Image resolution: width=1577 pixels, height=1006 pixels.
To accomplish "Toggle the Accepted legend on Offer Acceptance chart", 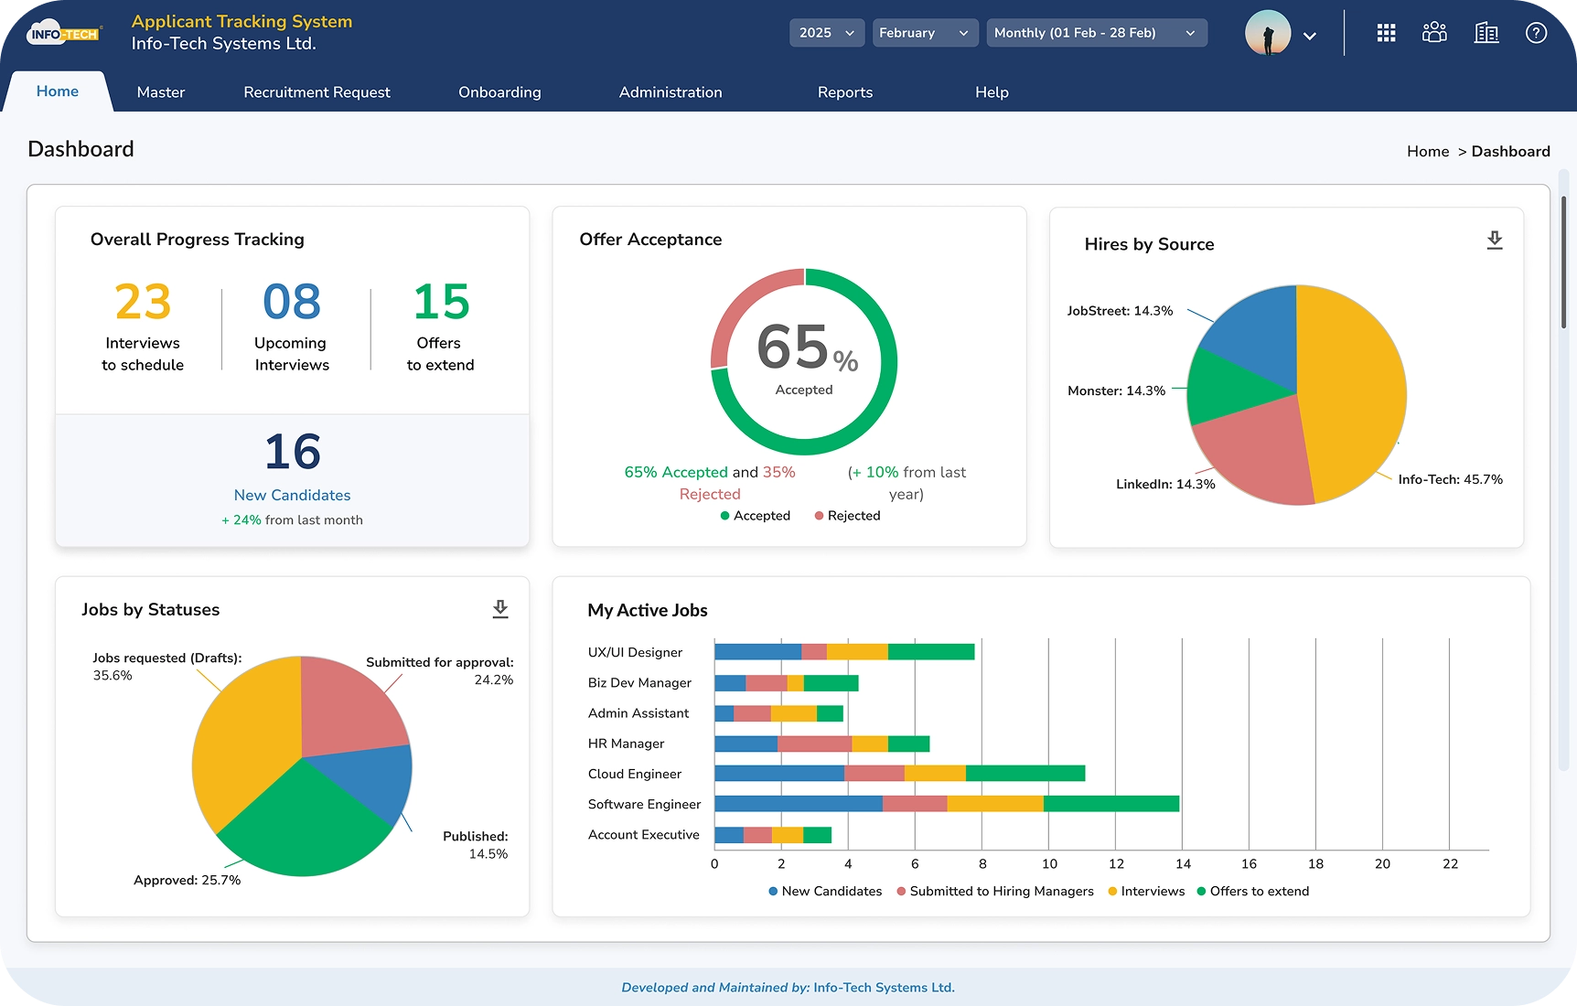I will pos(755,515).
